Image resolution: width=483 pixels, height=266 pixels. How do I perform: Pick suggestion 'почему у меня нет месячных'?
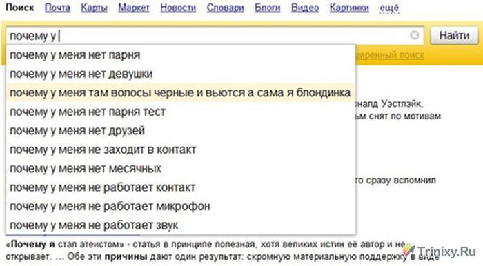(x=181, y=169)
